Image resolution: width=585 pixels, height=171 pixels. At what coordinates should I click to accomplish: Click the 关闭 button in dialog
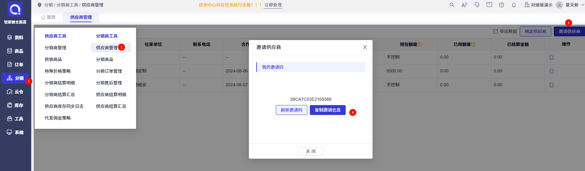(311, 151)
